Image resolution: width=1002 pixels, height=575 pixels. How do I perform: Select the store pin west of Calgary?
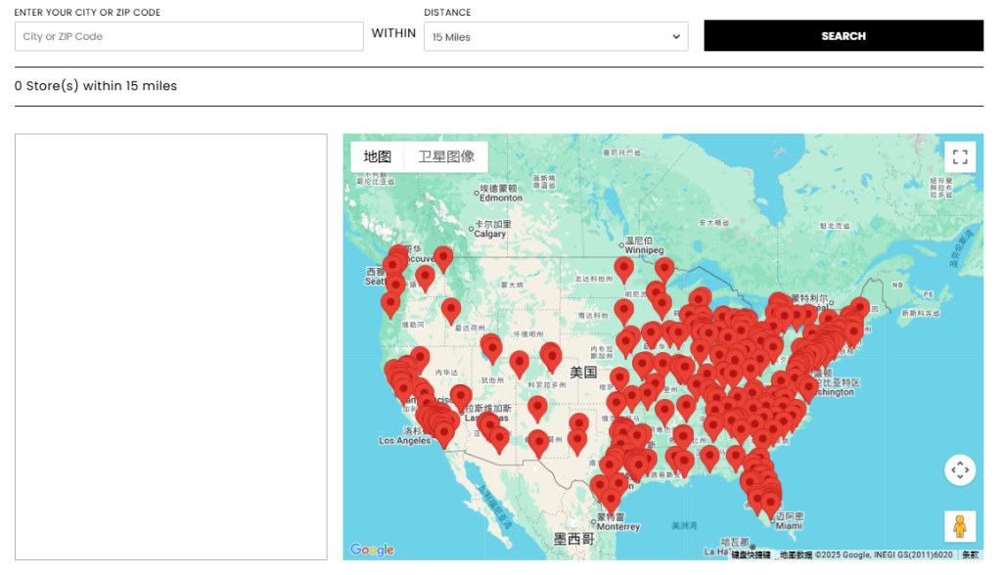[443, 257]
